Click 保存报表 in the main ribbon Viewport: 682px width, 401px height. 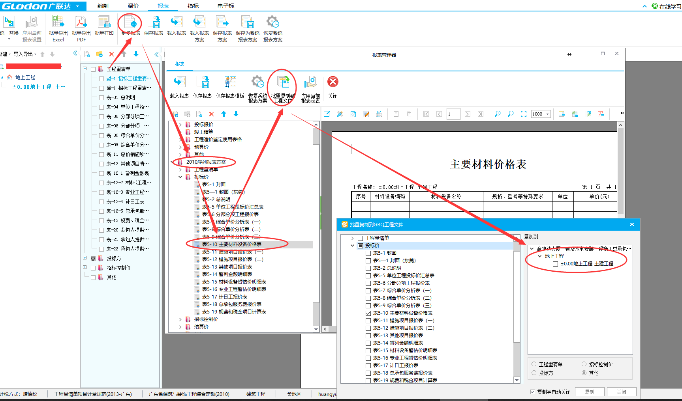pos(154,26)
